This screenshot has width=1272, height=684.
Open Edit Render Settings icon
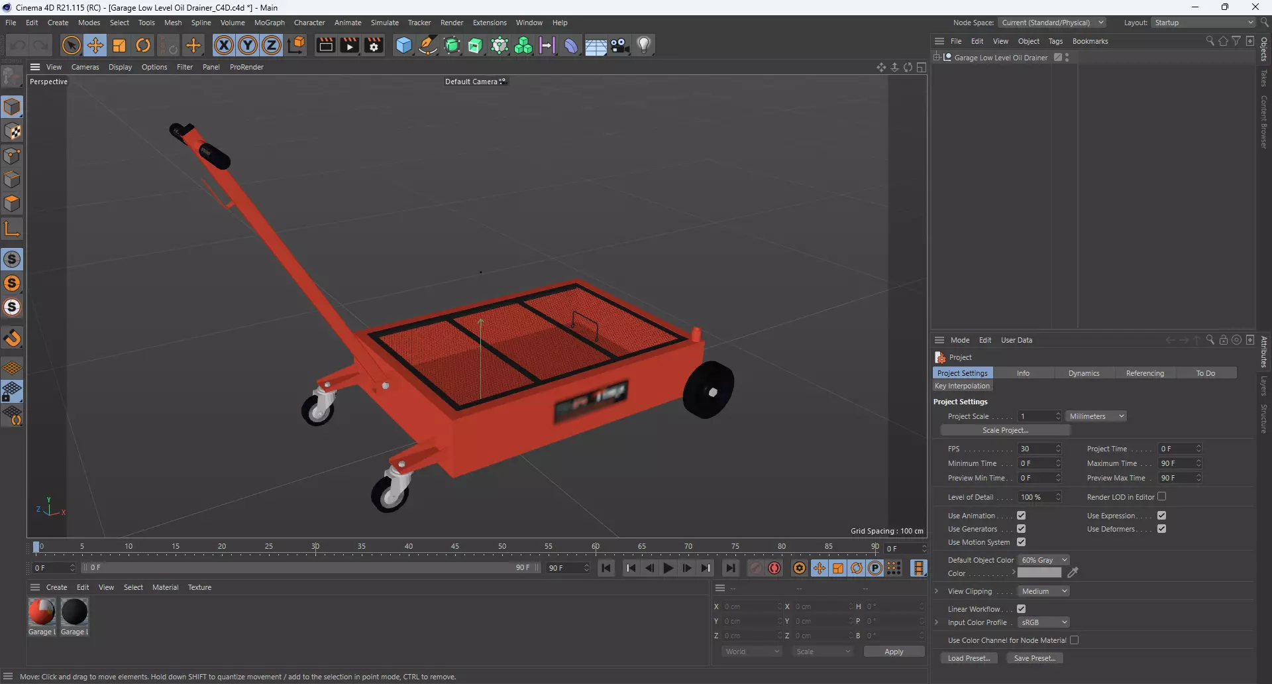(374, 45)
